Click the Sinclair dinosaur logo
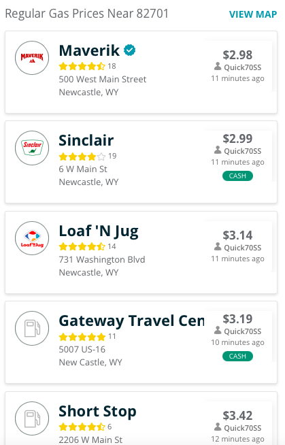The width and height of the screenshot is (285, 445). [x=32, y=148]
